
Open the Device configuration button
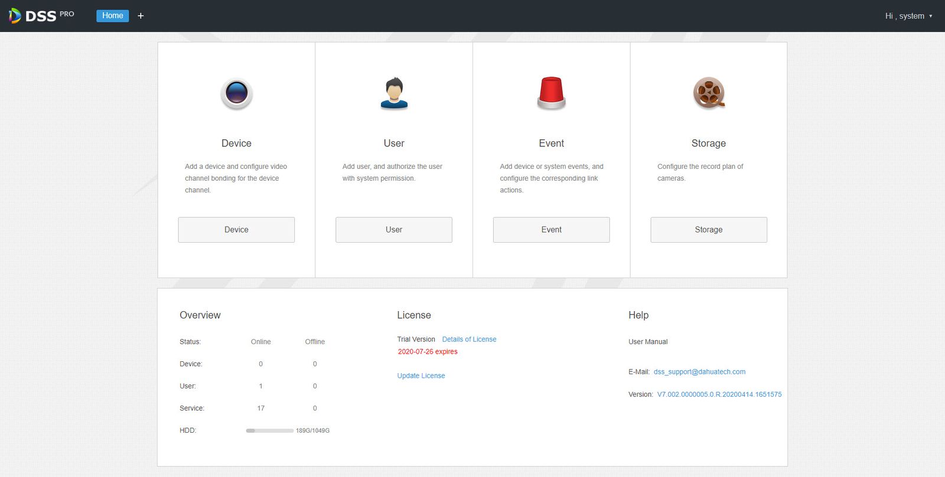click(236, 230)
